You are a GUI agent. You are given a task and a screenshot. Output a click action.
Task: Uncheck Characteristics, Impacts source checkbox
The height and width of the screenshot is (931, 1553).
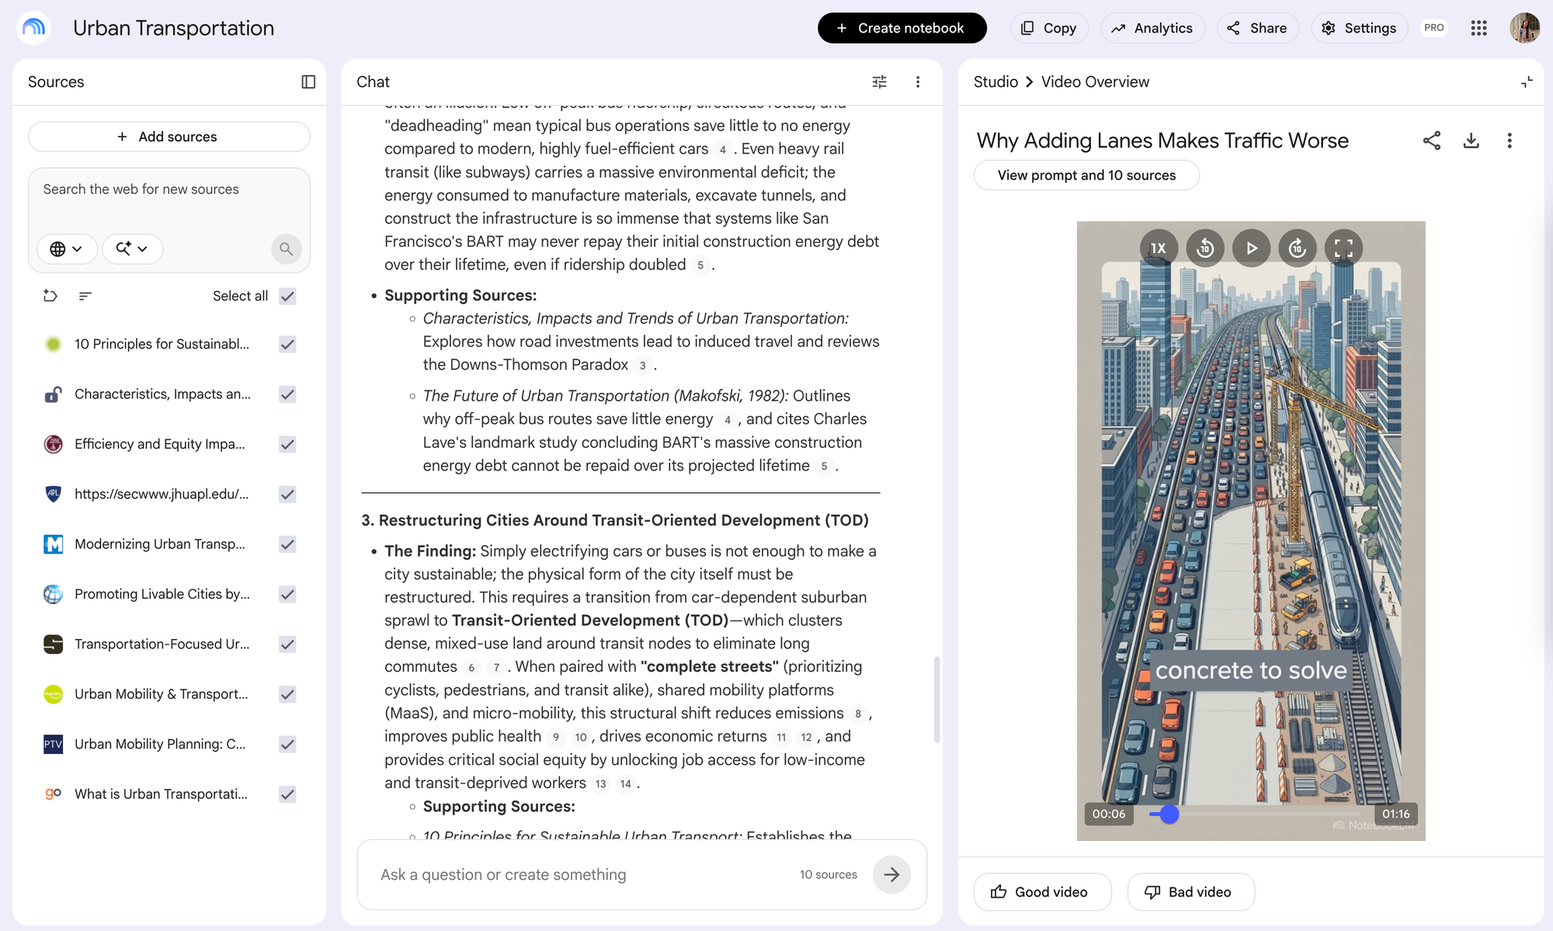coord(287,394)
